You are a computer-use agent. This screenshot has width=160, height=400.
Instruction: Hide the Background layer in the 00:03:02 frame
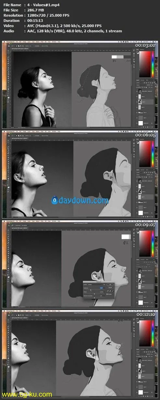click(137, 123)
